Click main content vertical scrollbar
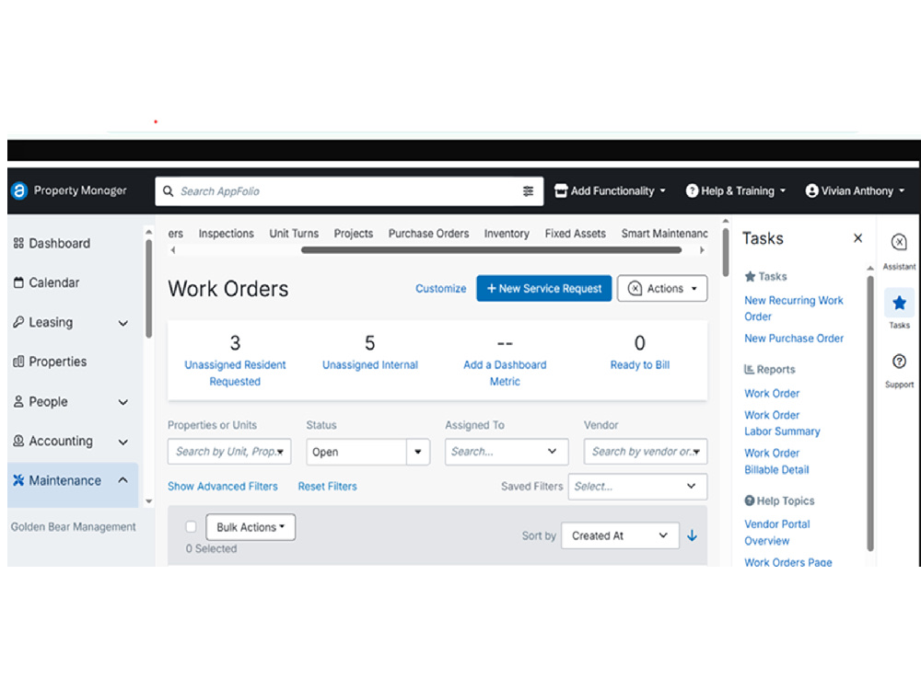Screen dimensions: 921x690 pyautogui.click(x=726, y=252)
